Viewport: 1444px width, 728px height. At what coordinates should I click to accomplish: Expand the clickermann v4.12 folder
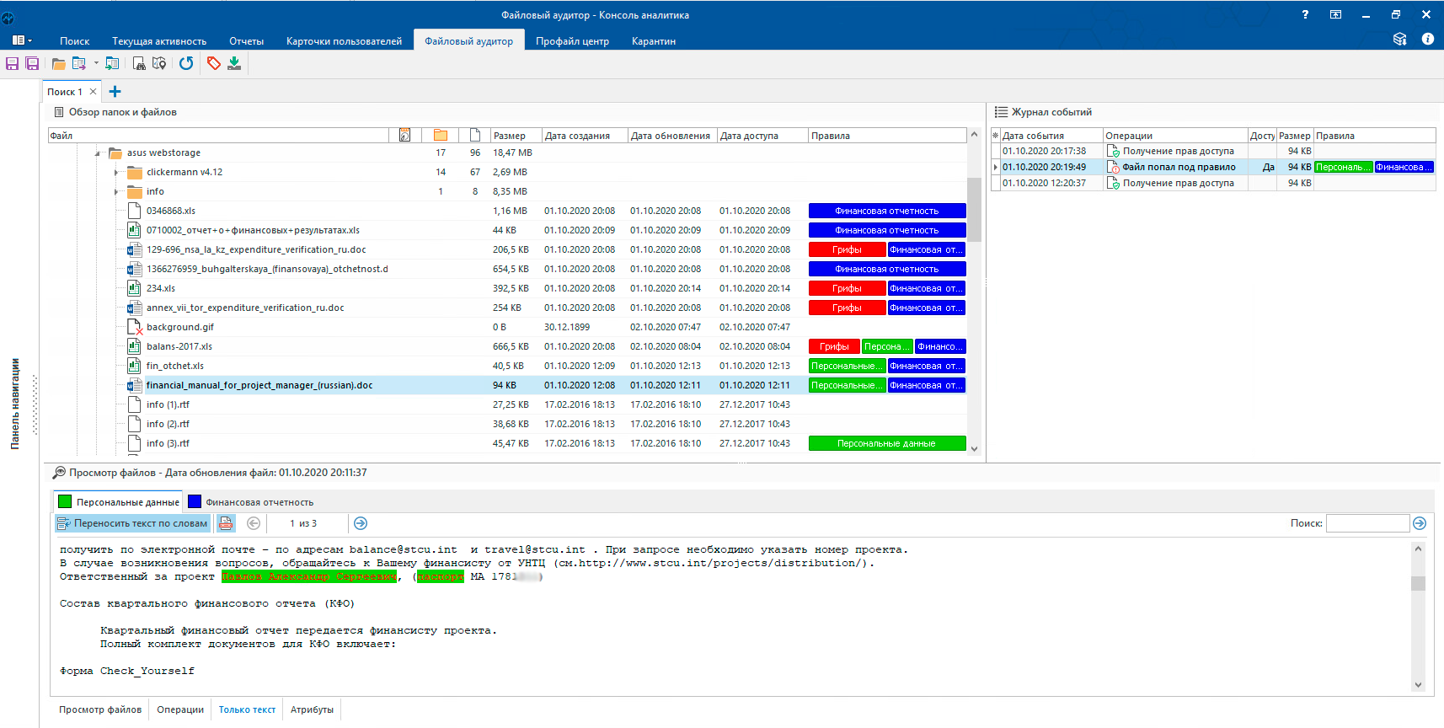(x=116, y=173)
